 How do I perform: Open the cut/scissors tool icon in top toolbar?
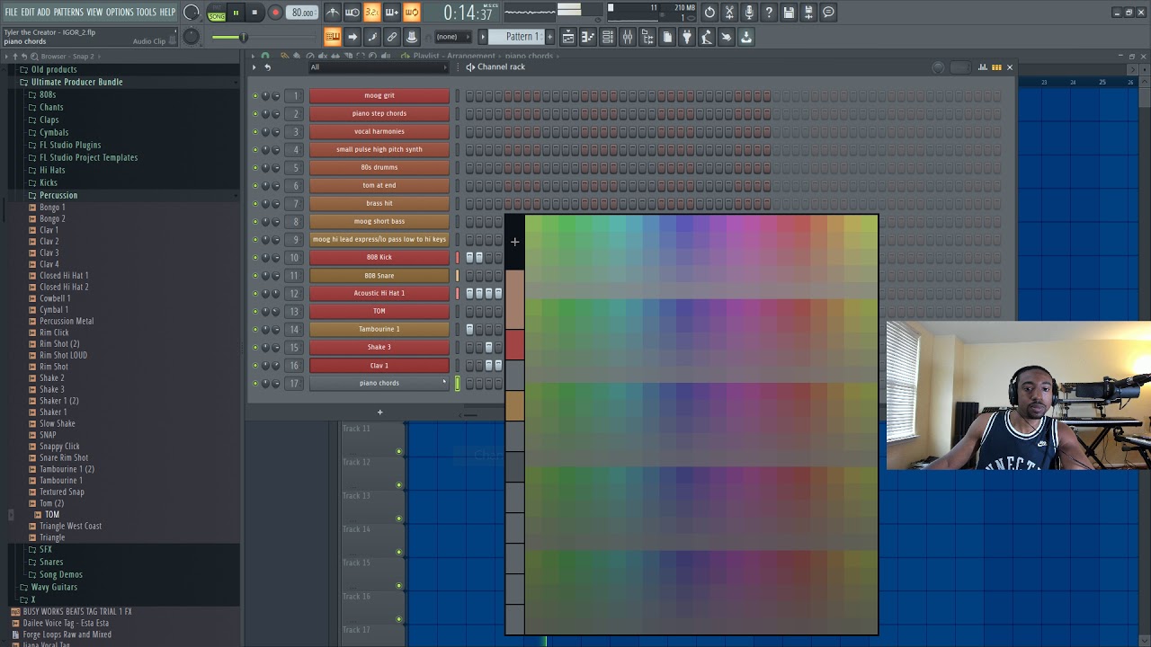coord(729,13)
